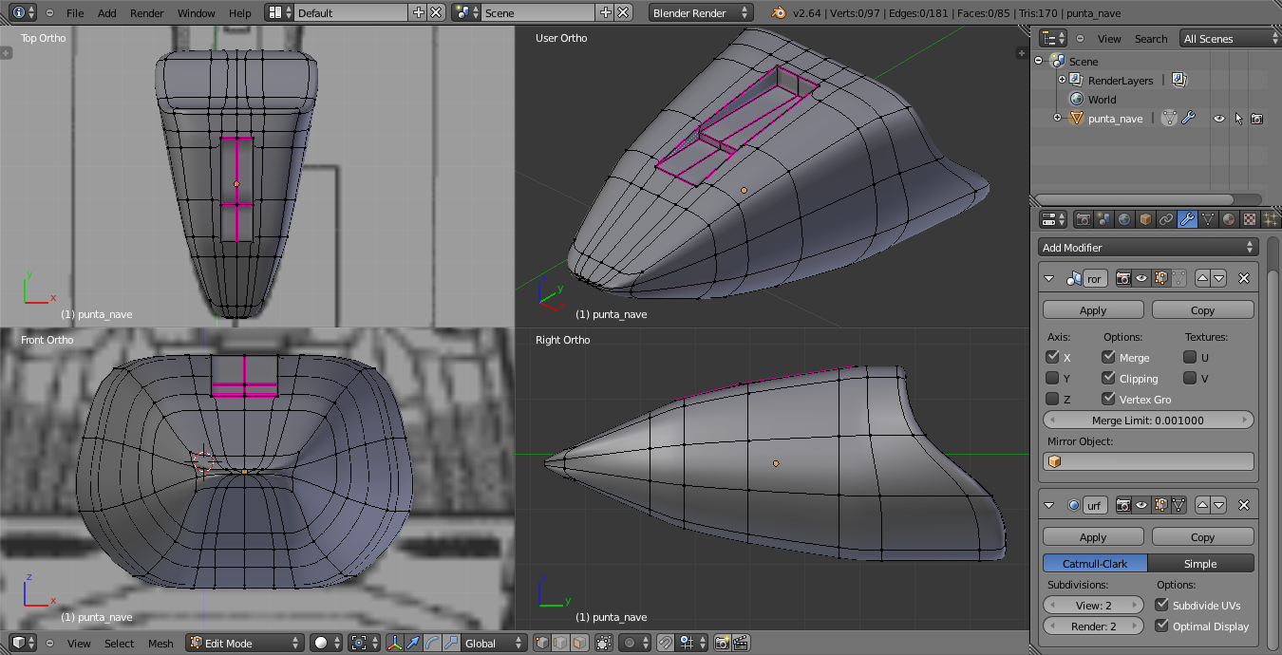This screenshot has width=1282, height=655.
Task: Open the Help menu
Action: tap(240, 12)
